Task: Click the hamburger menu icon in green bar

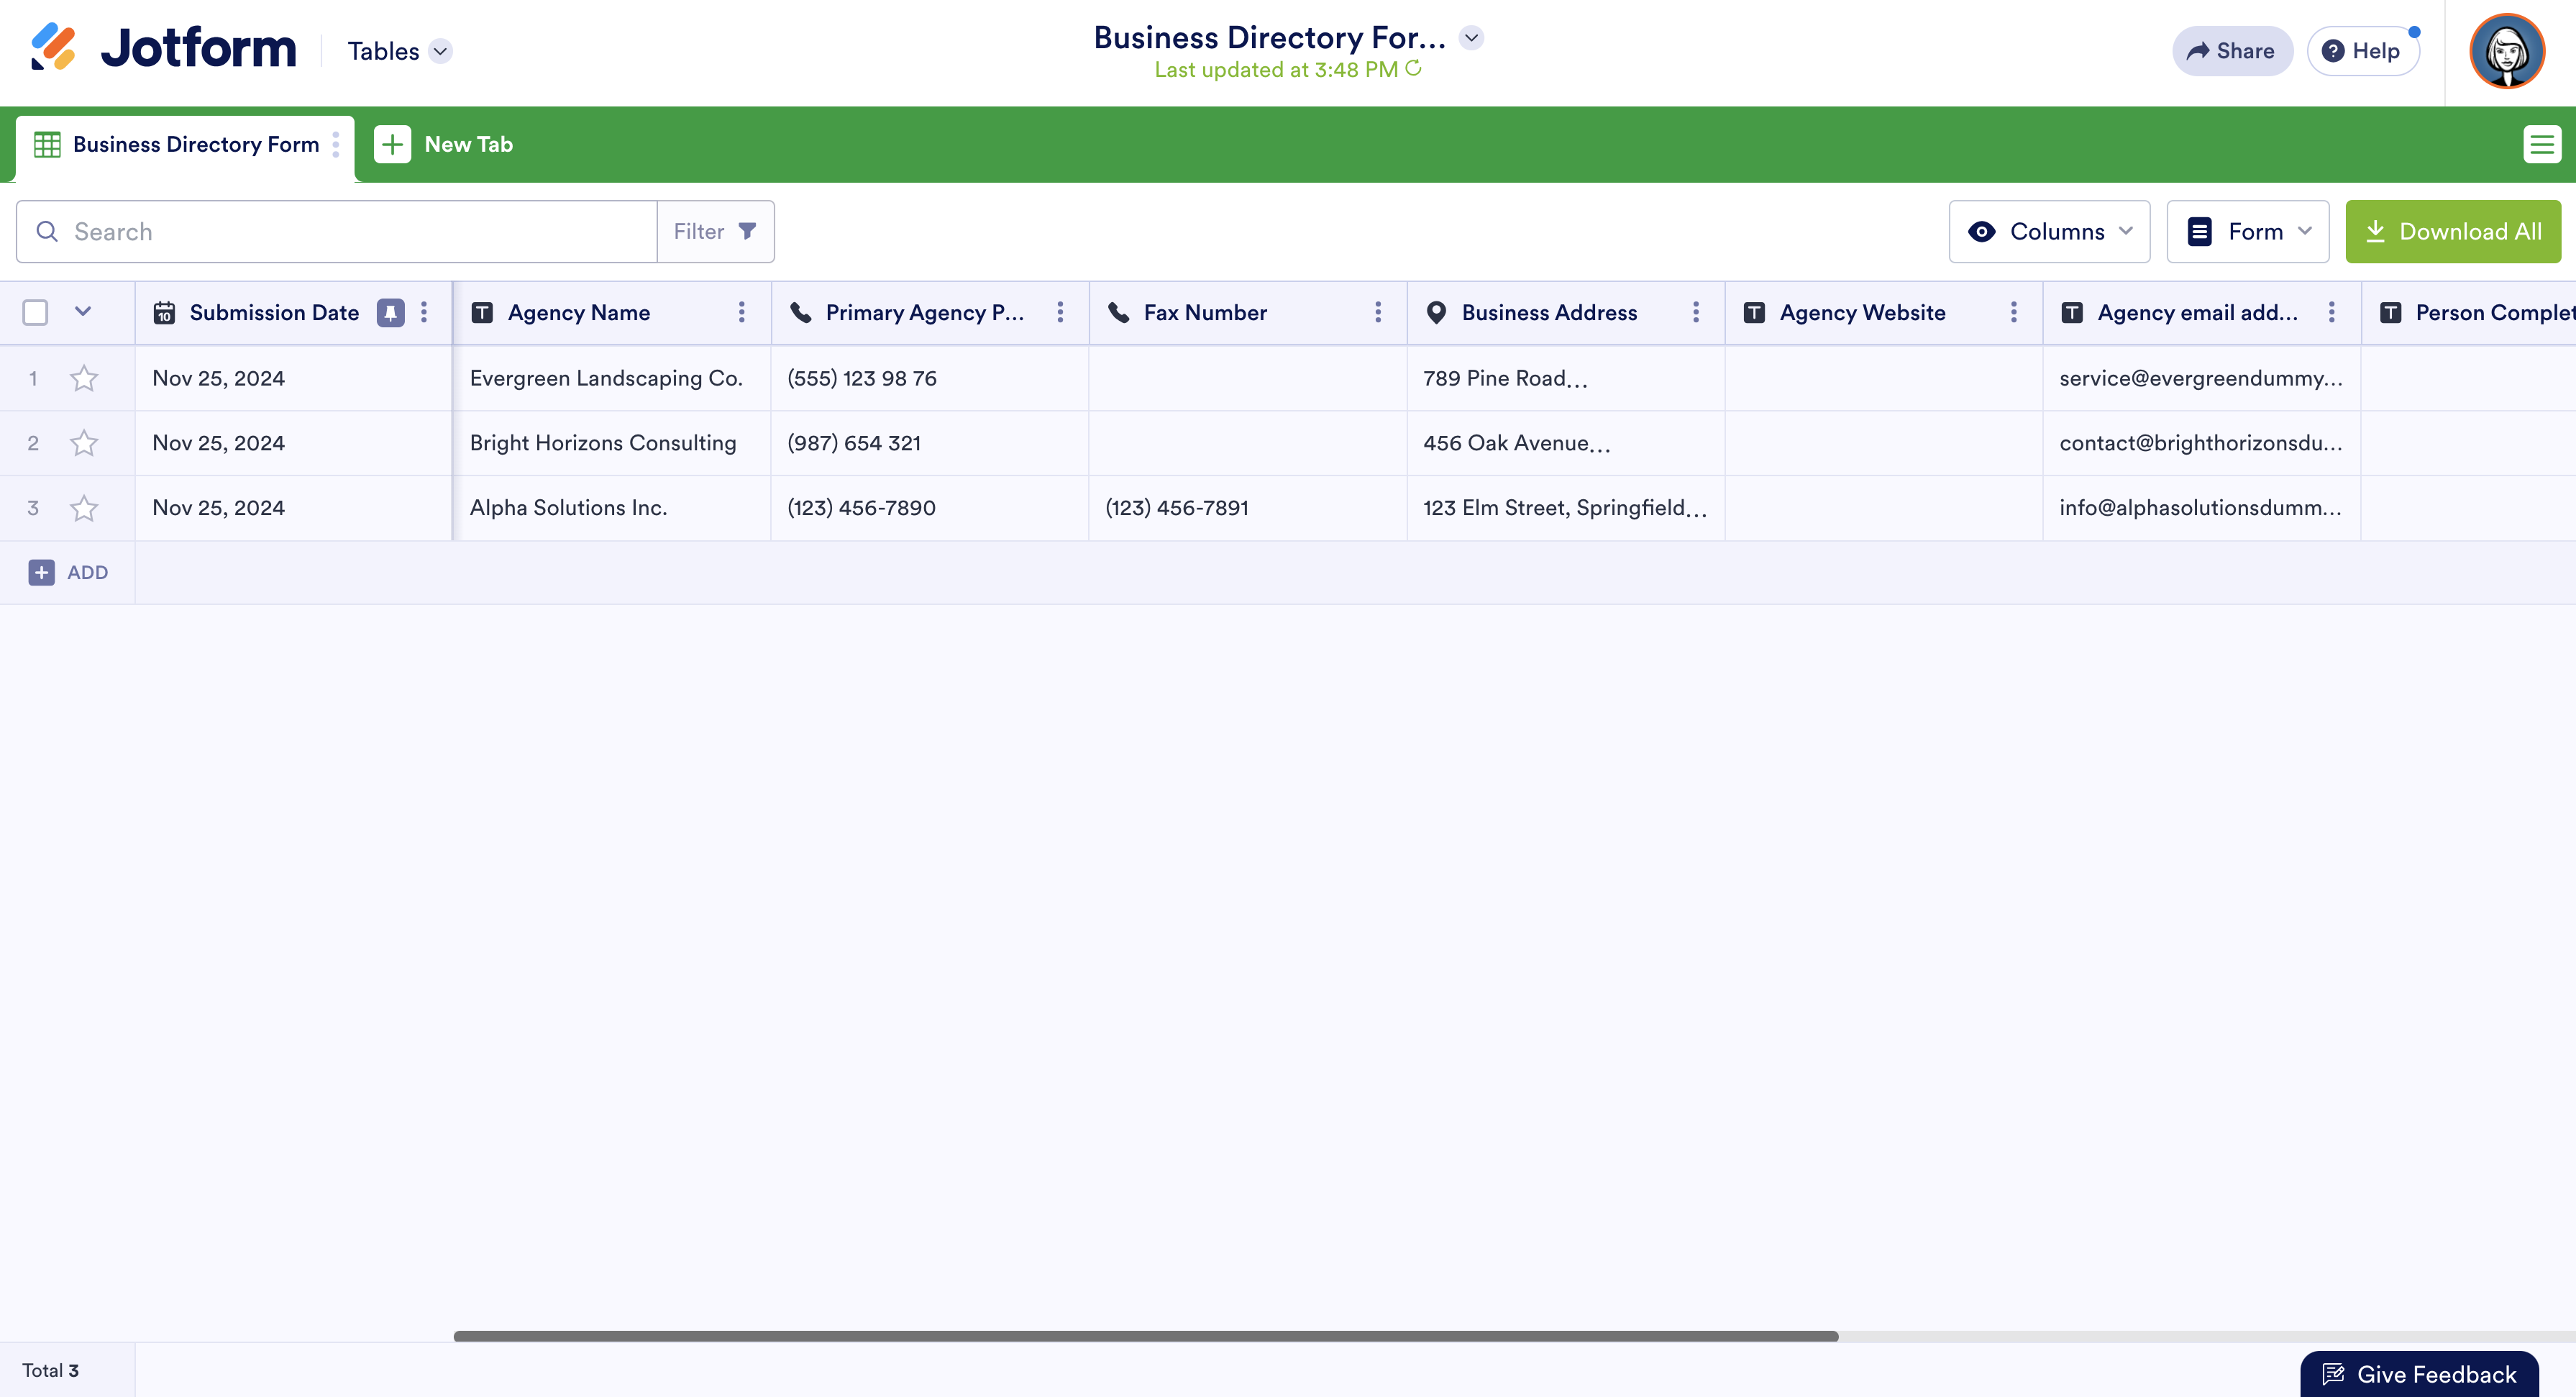Action: [x=2541, y=144]
